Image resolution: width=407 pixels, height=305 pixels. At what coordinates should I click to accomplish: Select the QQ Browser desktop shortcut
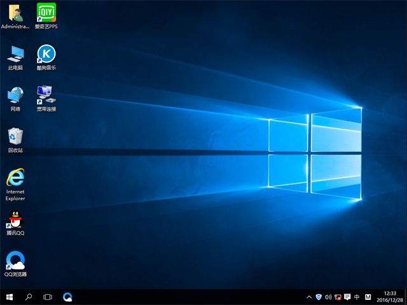[x=15, y=261]
